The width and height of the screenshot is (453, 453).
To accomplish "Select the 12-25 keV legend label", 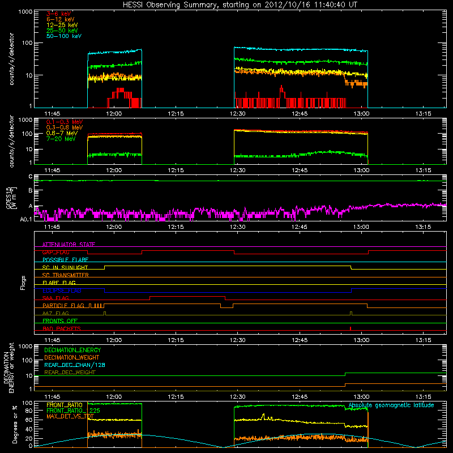I will [x=62, y=25].
